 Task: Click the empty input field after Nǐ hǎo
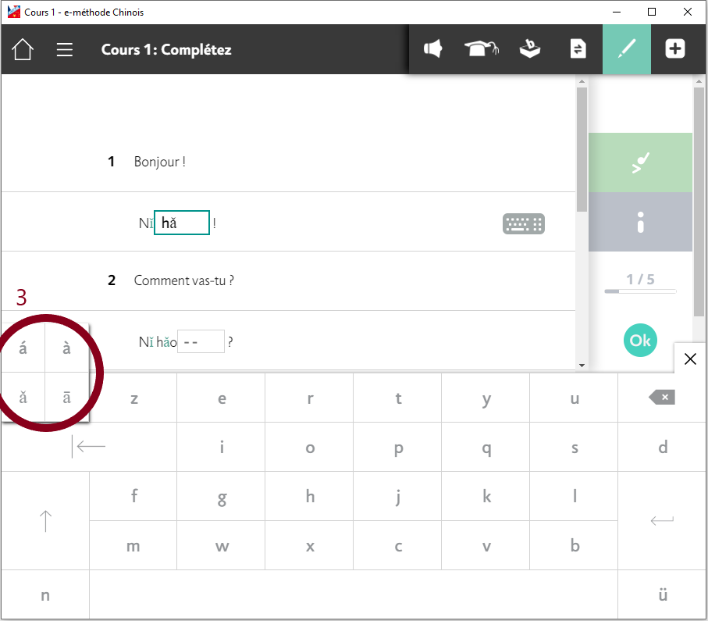tap(201, 342)
